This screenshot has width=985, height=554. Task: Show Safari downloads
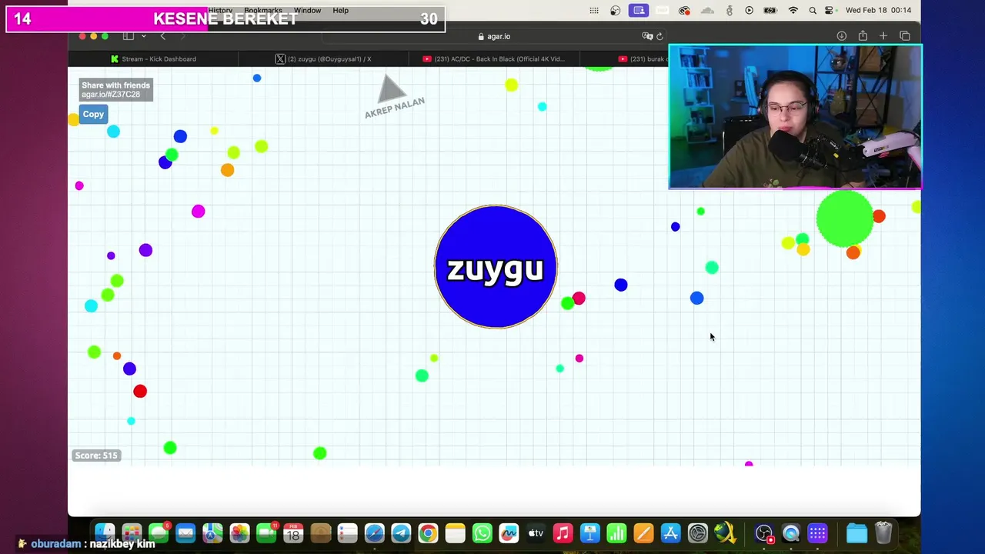(x=842, y=36)
